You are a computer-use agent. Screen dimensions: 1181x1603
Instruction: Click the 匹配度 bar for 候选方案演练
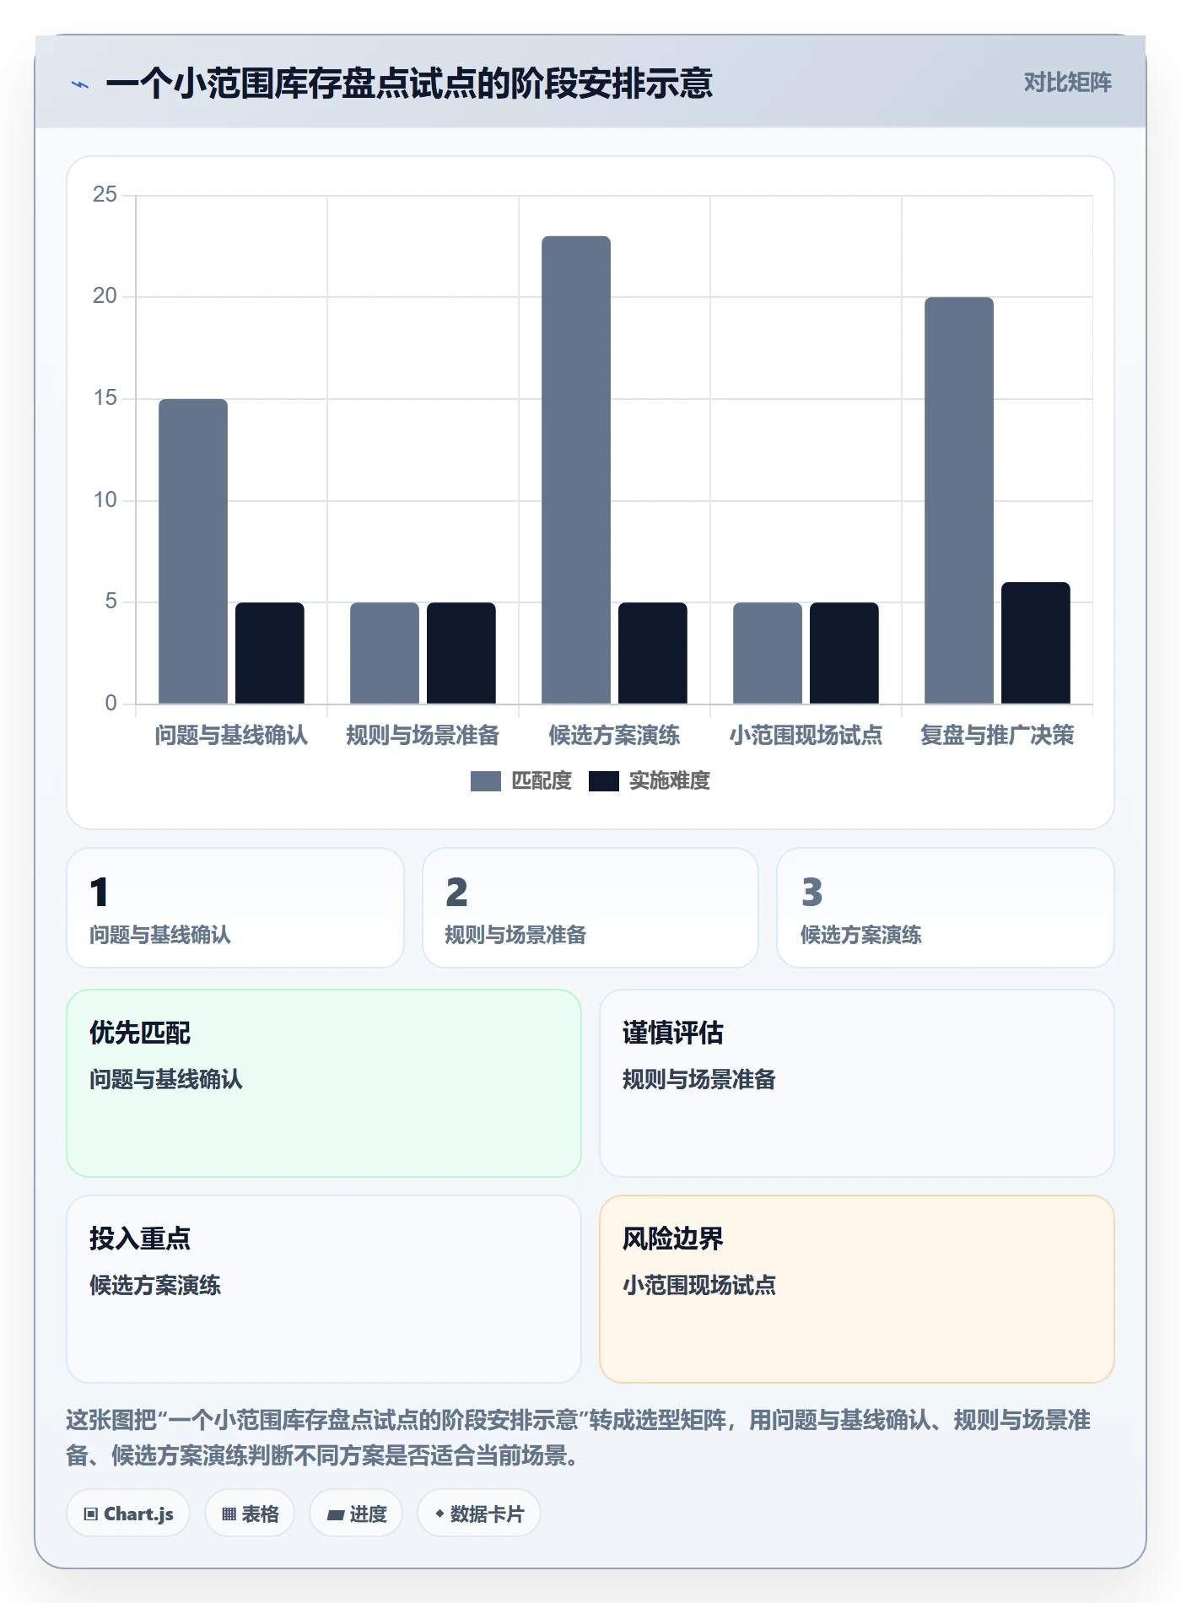coord(576,470)
